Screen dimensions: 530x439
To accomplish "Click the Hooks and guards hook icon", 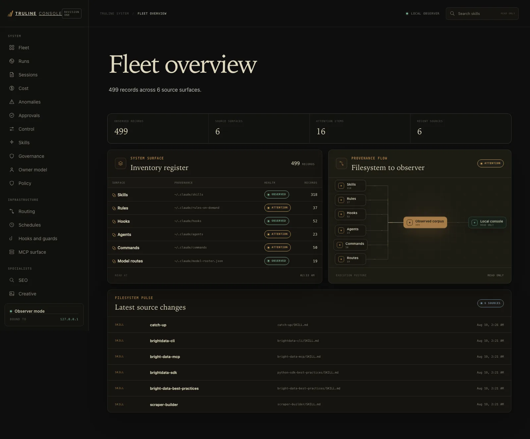I will 11,239.
